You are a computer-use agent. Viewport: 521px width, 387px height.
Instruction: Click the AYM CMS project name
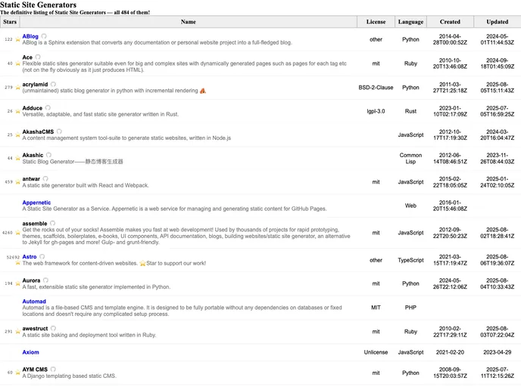pos(35,369)
